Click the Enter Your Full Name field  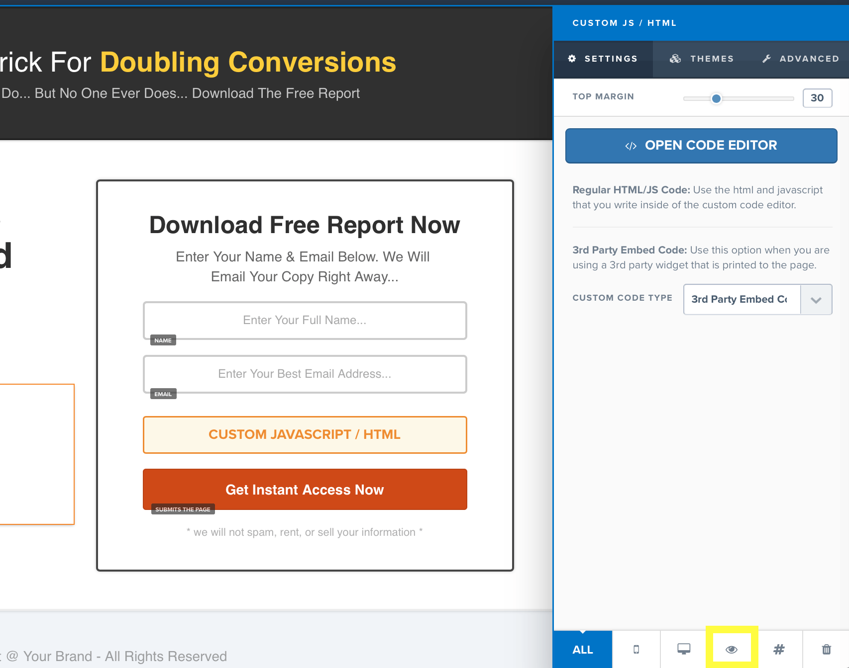click(305, 321)
